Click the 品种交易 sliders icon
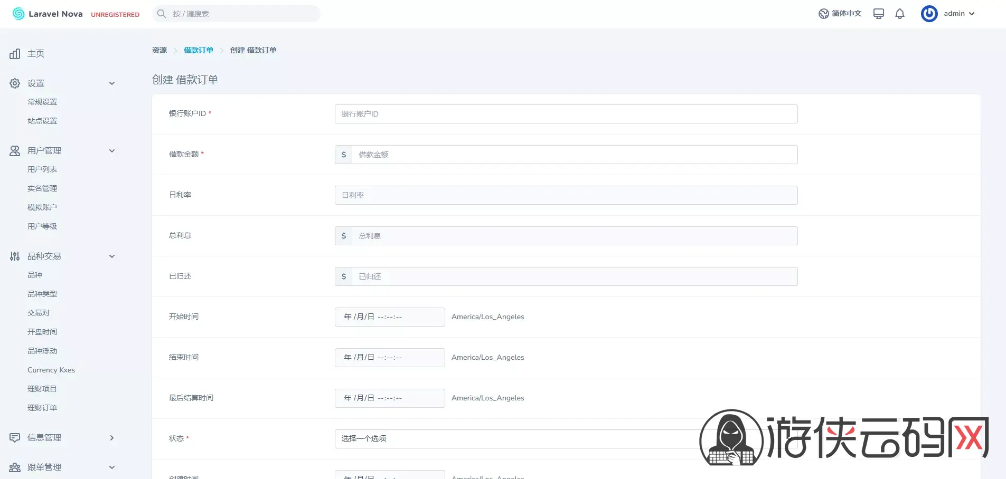1006x479 pixels. pos(15,256)
